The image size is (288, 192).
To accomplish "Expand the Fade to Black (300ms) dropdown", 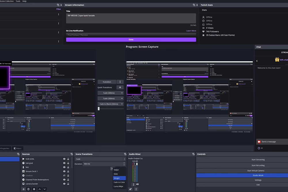I will pyautogui.click(x=110, y=104).
